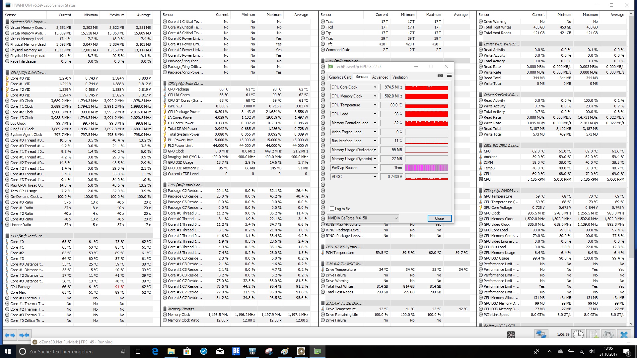
Task: Open the Paint icon on the taskbar
Action: 285,351
